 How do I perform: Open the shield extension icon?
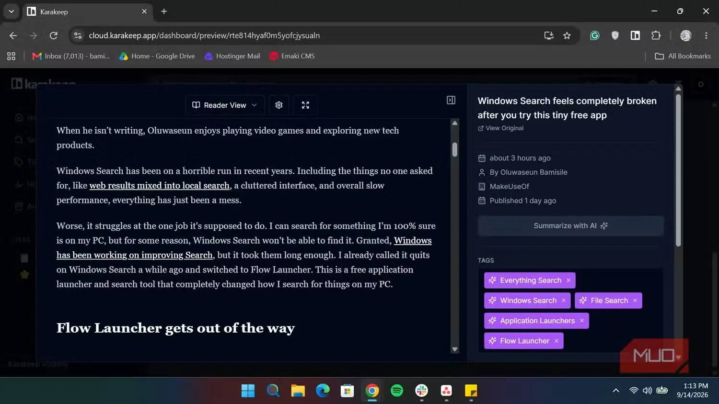pos(615,35)
